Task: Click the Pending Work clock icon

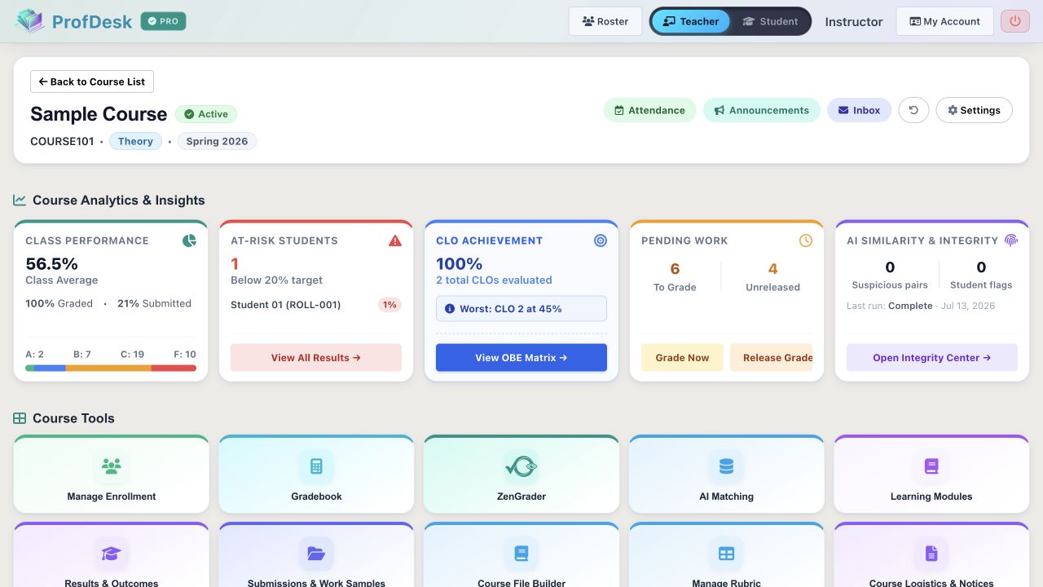Action: pyautogui.click(x=806, y=241)
